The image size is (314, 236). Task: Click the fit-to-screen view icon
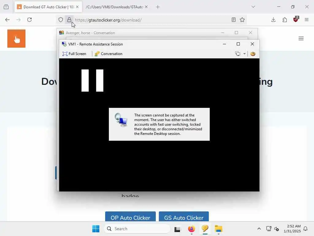(238, 54)
